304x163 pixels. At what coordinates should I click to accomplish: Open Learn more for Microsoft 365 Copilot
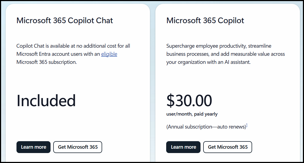(x=183, y=147)
